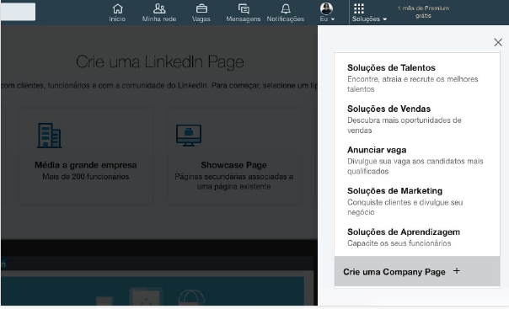Open Soluções de Vendas

388,109
